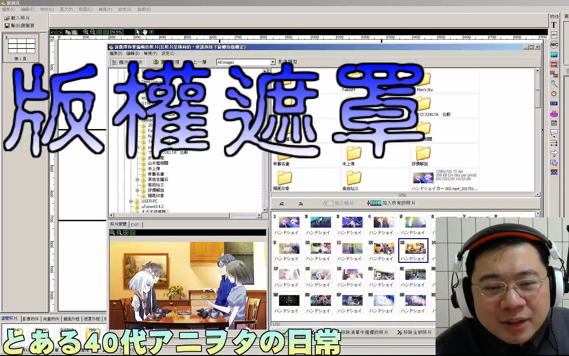Open the All Images filter dropdown
The height and width of the screenshot is (356, 569).
272,62
